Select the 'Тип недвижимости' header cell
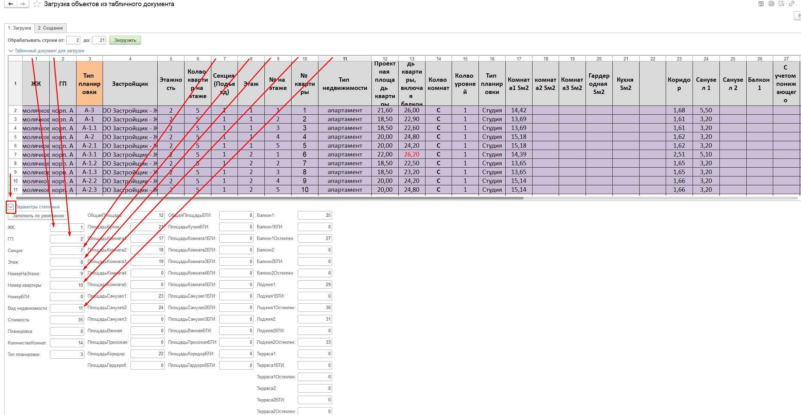 click(345, 83)
